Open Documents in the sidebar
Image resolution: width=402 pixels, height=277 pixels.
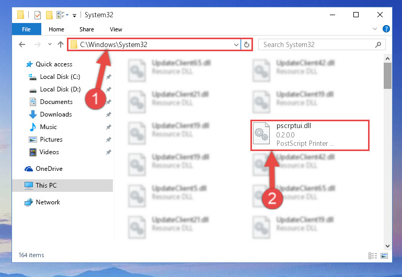pyautogui.click(x=56, y=102)
